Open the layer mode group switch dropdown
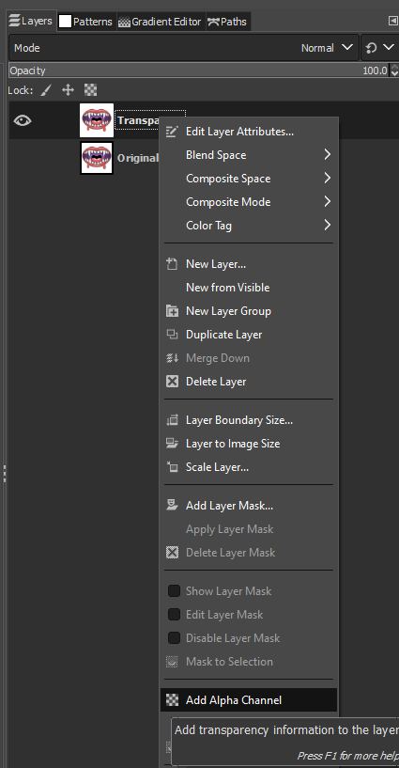Image resolution: width=399 pixels, height=768 pixels. (380, 48)
